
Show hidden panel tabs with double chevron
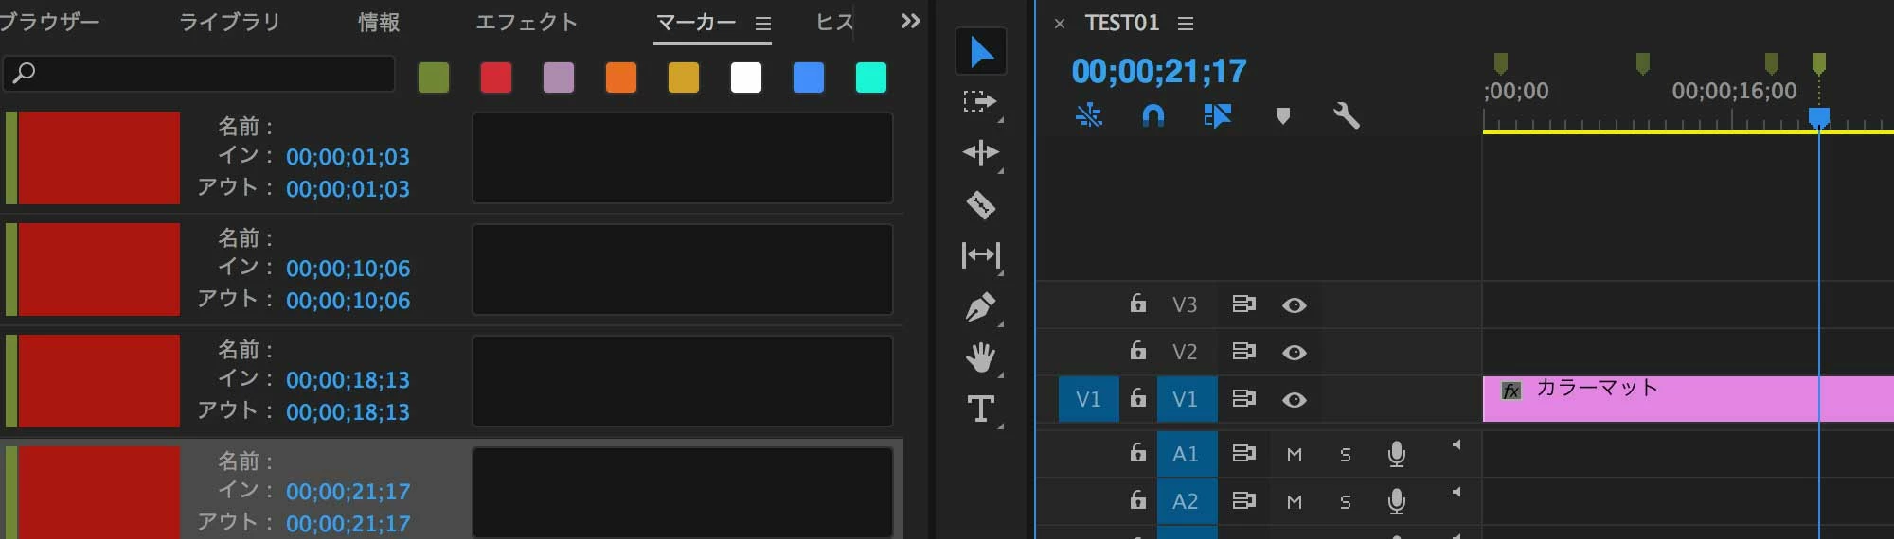(x=910, y=21)
